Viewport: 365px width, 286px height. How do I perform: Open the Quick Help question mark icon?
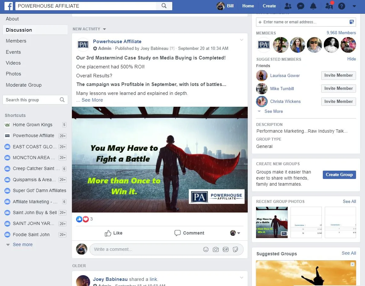(x=341, y=6)
